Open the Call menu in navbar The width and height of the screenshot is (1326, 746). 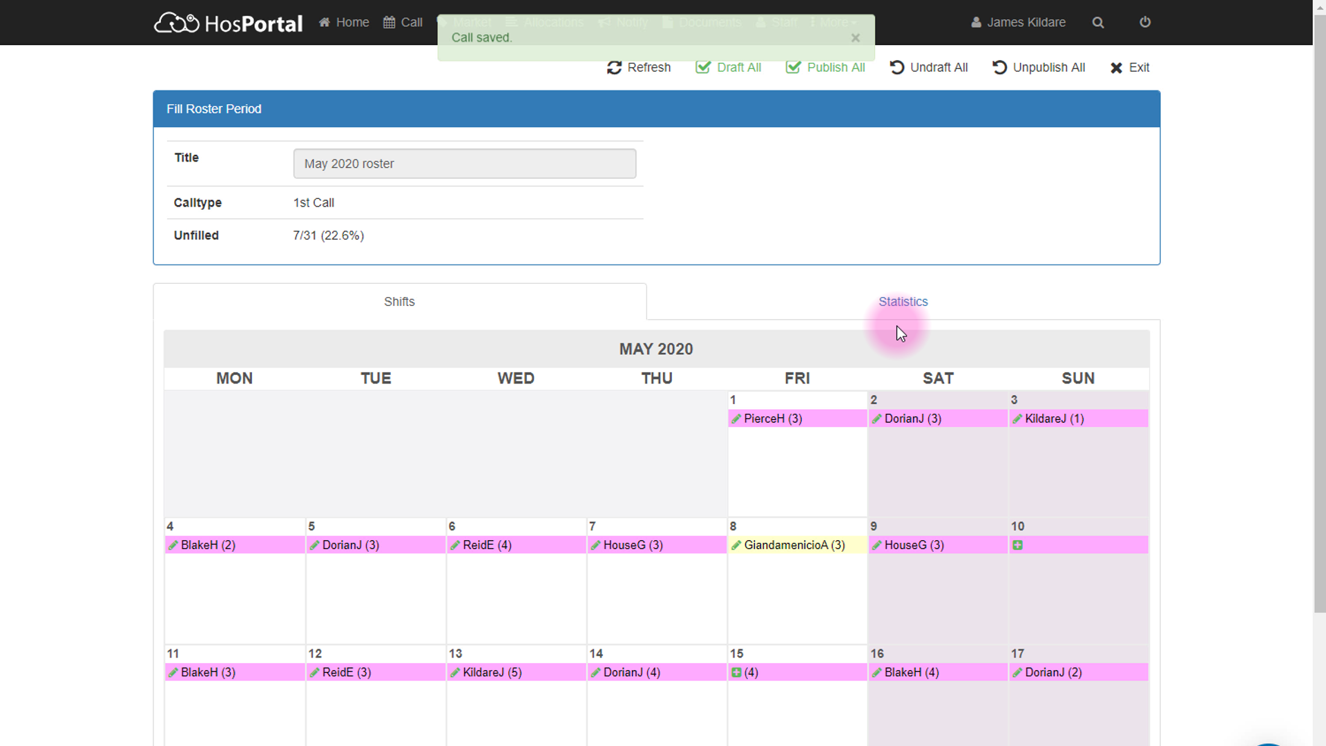tap(403, 23)
